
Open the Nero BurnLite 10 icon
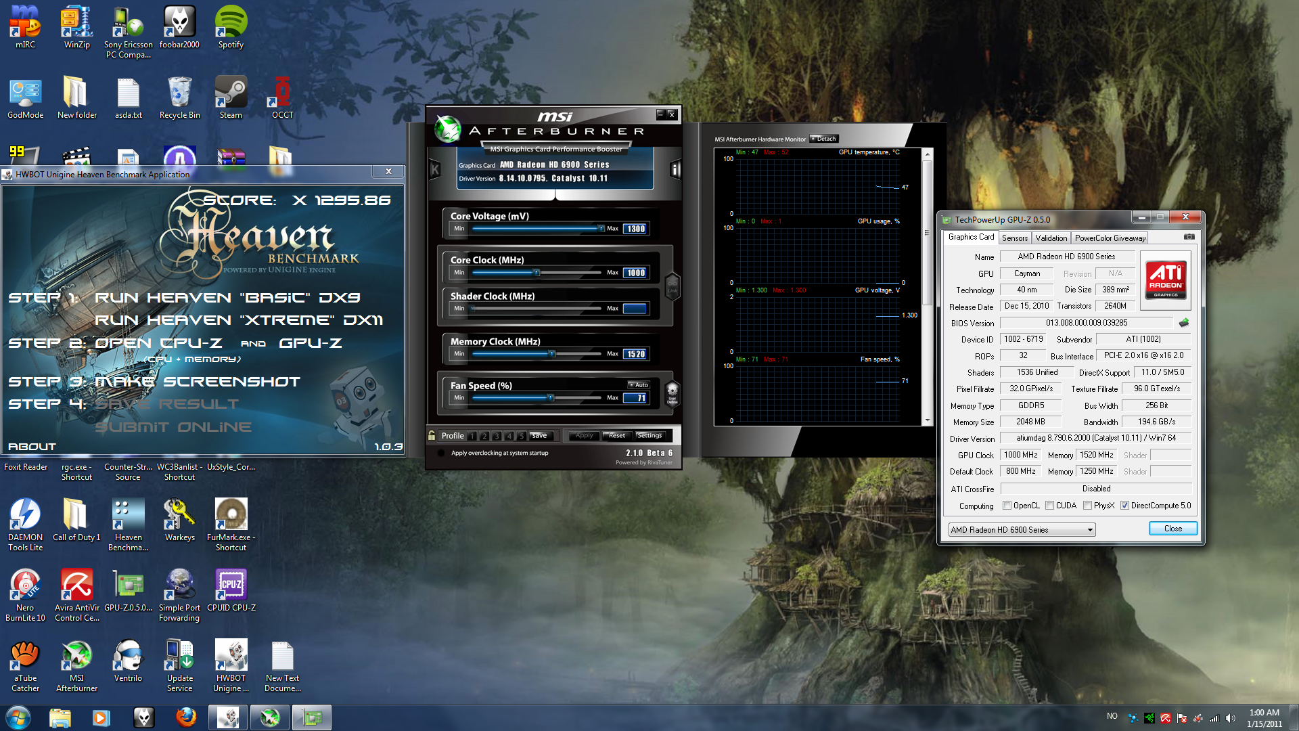tap(25, 595)
